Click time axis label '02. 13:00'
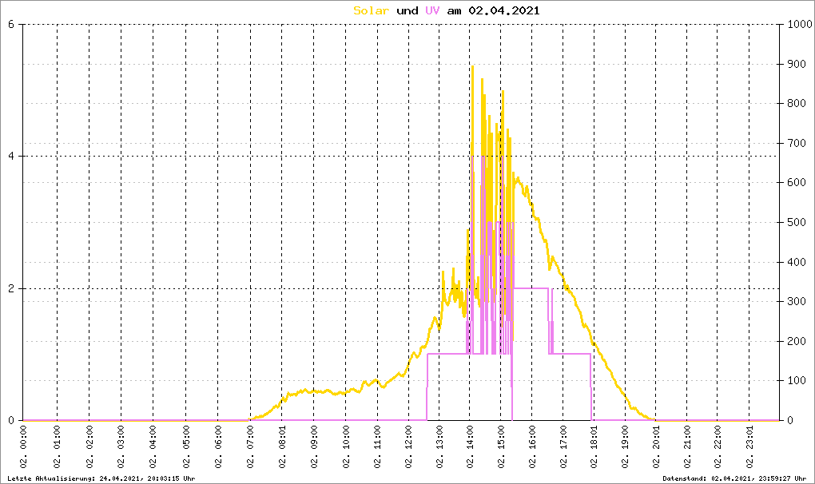This screenshot has width=815, height=484. (x=439, y=446)
